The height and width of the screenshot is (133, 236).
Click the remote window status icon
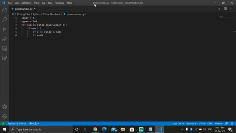point(3,123)
